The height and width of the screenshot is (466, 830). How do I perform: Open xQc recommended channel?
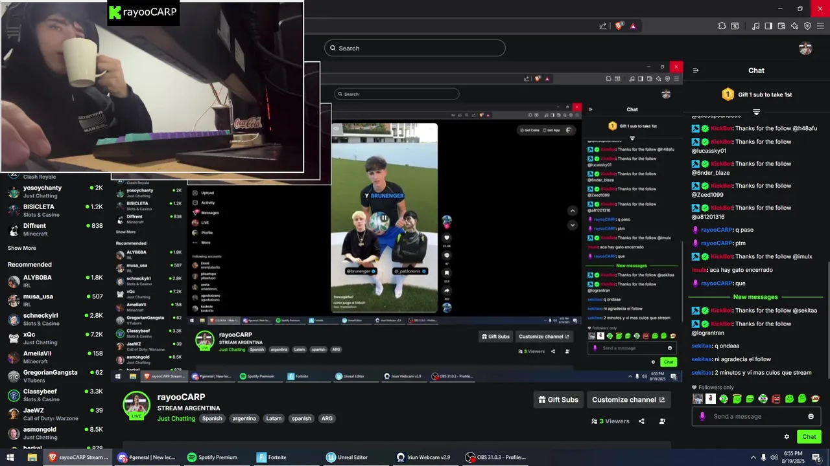[x=55, y=338]
